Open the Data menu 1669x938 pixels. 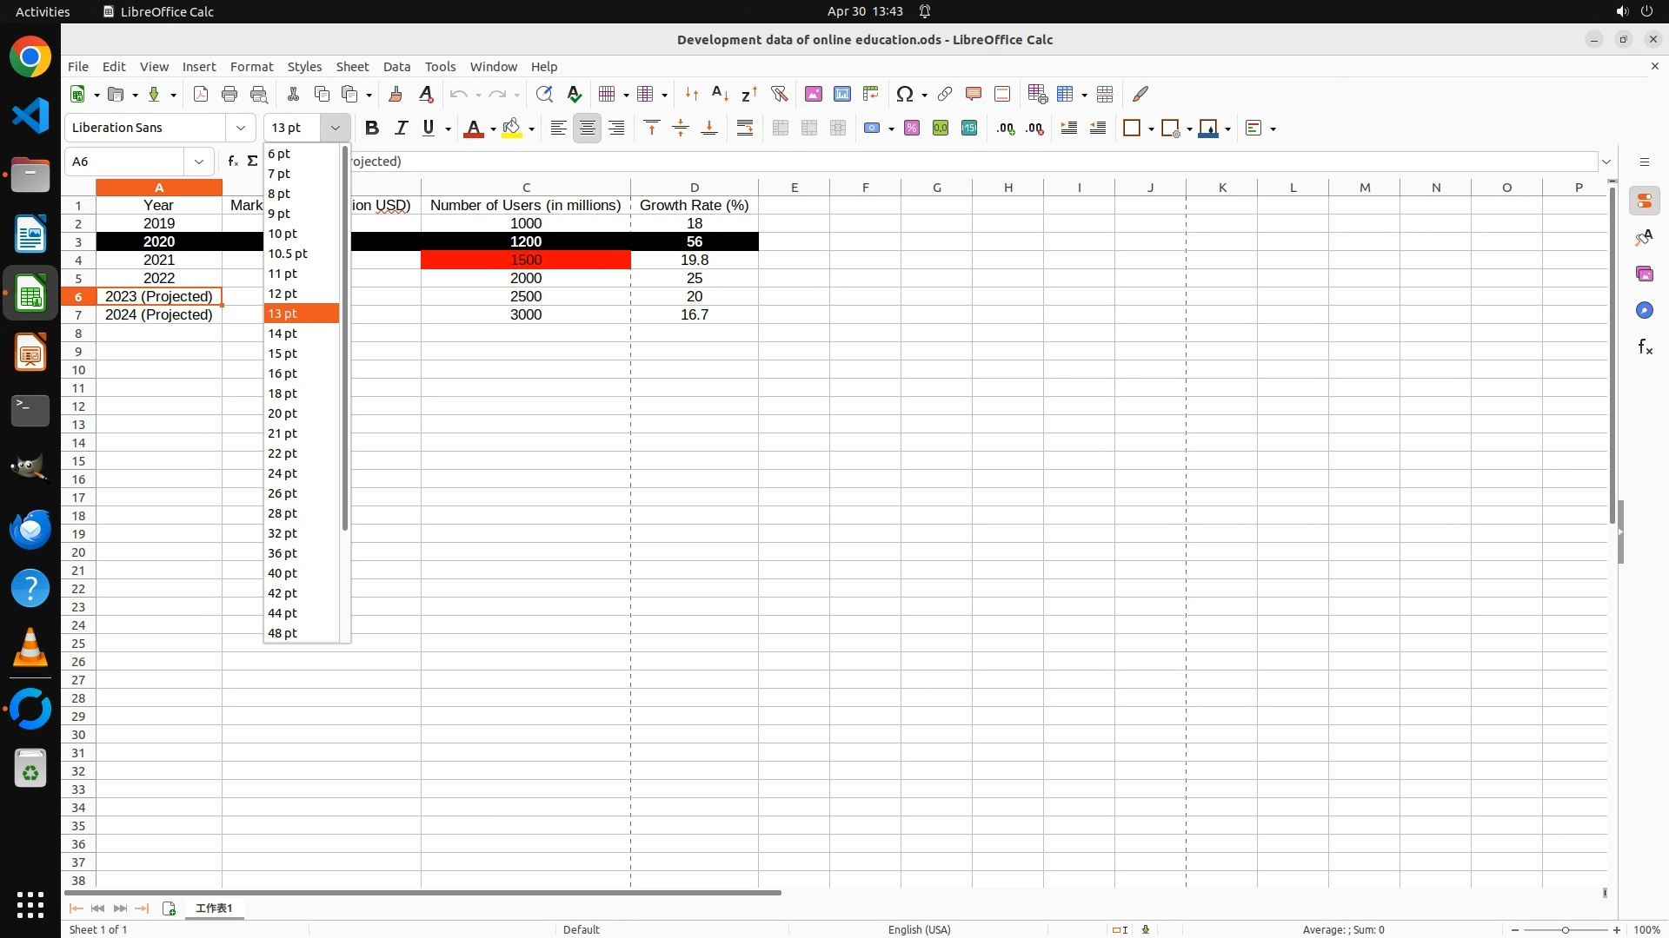pyautogui.click(x=396, y=67)
